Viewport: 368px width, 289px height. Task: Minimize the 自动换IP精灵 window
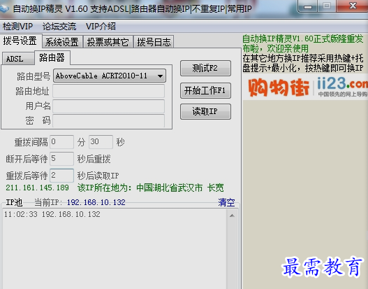308,6
